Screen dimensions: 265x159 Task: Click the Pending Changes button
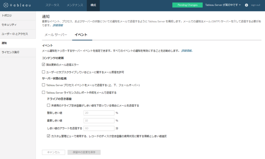[x=187, y=5]
